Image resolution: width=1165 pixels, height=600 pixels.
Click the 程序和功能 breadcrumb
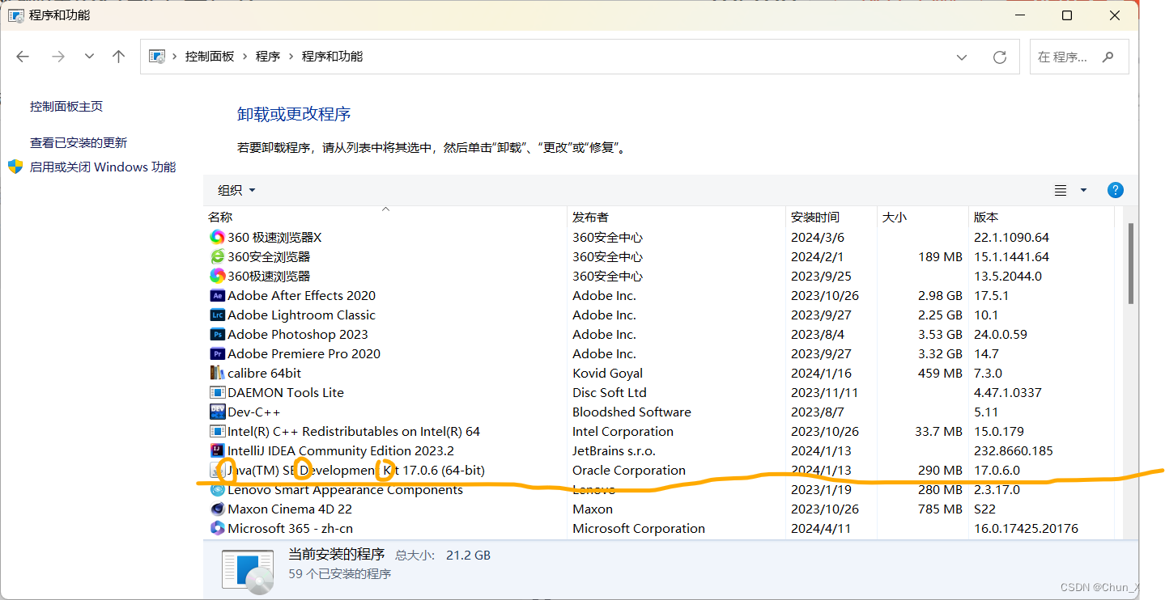click(332, 57)
